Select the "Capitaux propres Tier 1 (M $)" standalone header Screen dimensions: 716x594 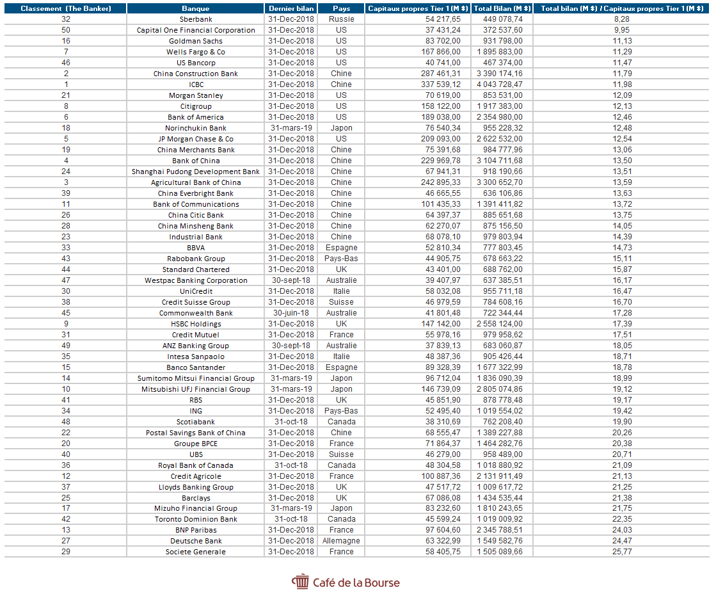click(418, 8)
